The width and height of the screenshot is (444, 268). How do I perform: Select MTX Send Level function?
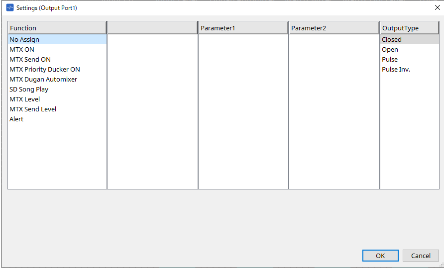(57, 109)
